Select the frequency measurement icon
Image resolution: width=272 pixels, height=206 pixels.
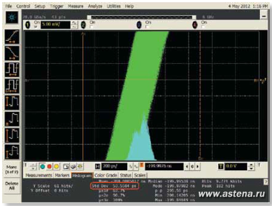point(12,86)
